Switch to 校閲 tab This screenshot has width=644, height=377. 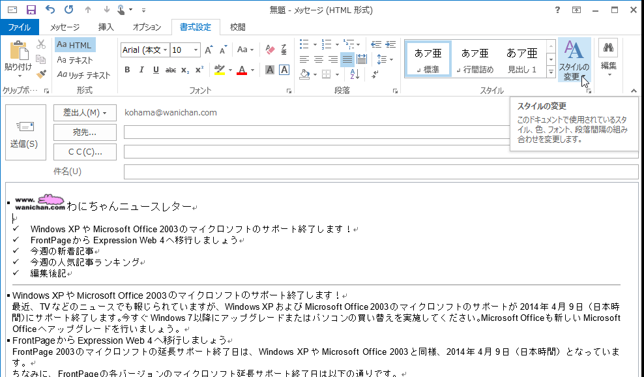tap(237, 27)
